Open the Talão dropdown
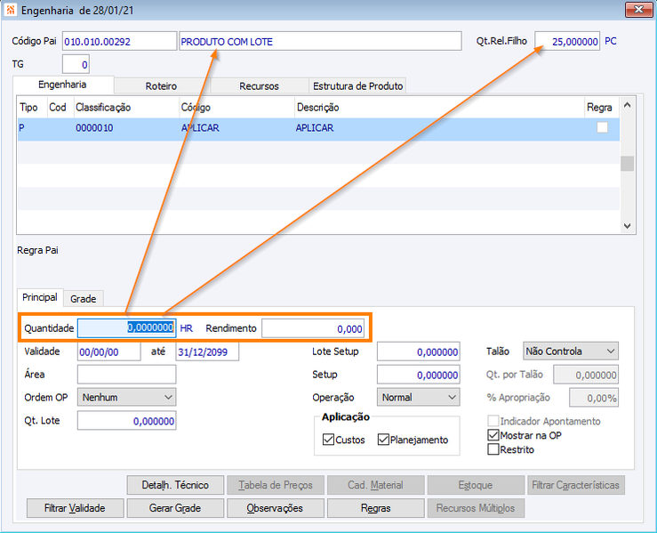The image size is (657, 533). pyautogui.click(x=570, y=351)
